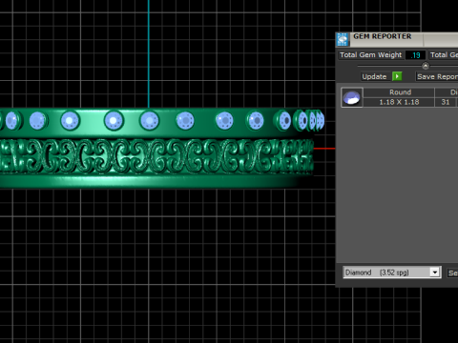
Task: Click the Gem Reporter logo icon
Action: click(x=343, y=39)
